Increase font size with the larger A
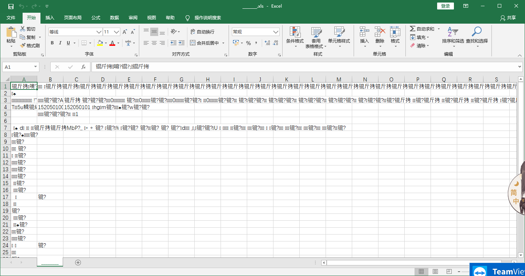 click(x=125, y=32)
